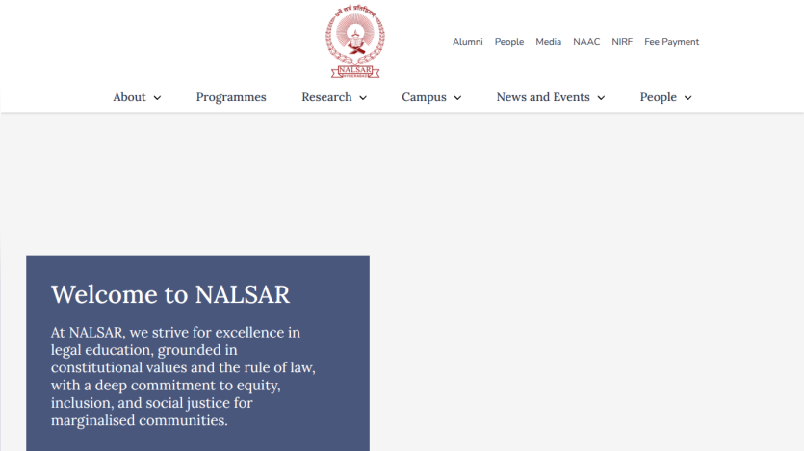Image resolution: width=804 pixels, height=451 pixels.
Task: Open the Campus menu item
Action: [x=424, y=97]
